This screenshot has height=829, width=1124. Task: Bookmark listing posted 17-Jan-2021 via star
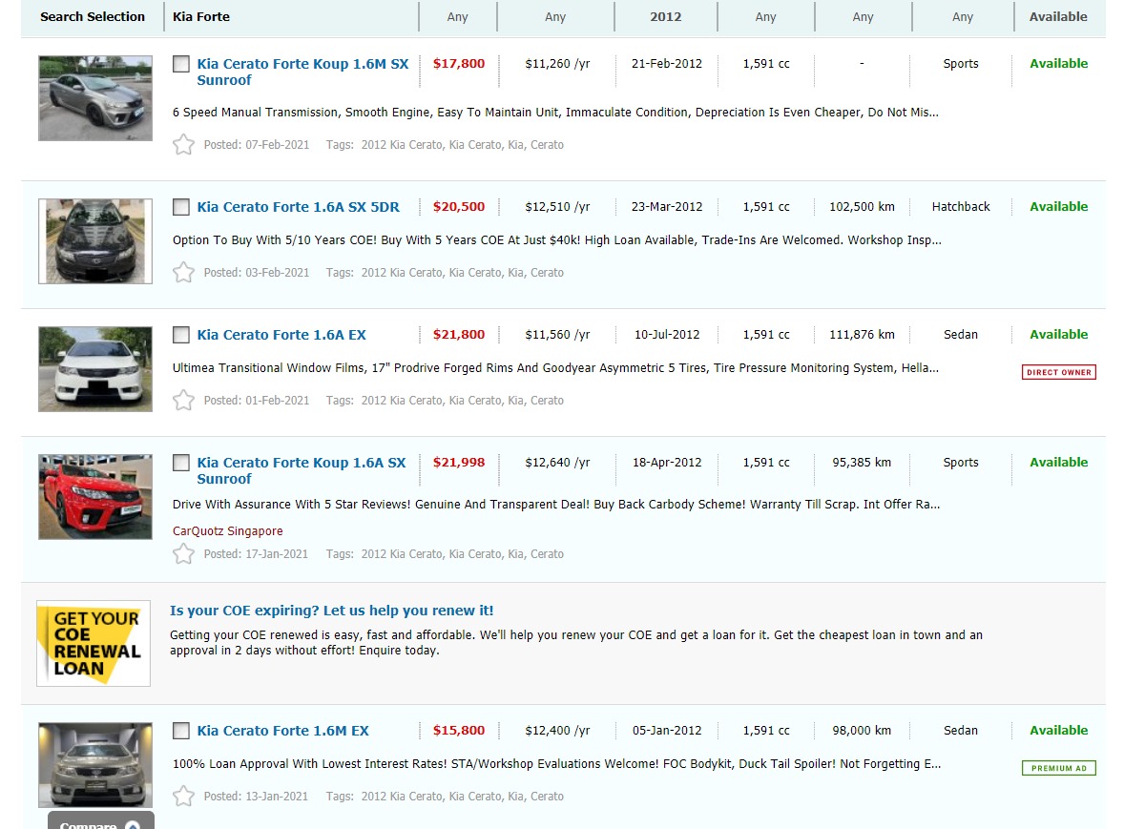(x=183, y=554)
